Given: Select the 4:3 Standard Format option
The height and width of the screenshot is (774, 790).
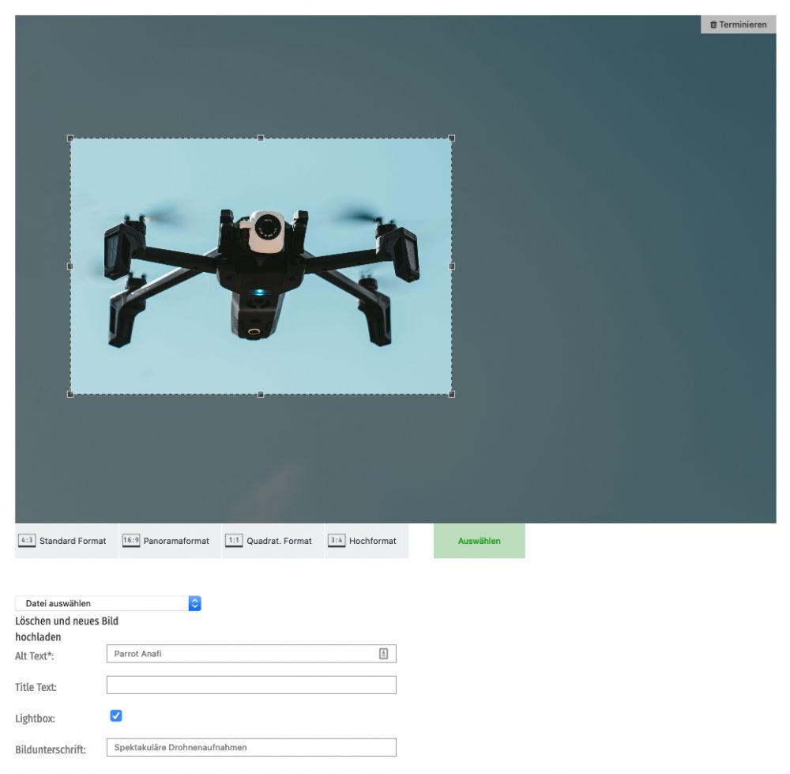Looking at the screenshot, I should click(x=66, y=541).
